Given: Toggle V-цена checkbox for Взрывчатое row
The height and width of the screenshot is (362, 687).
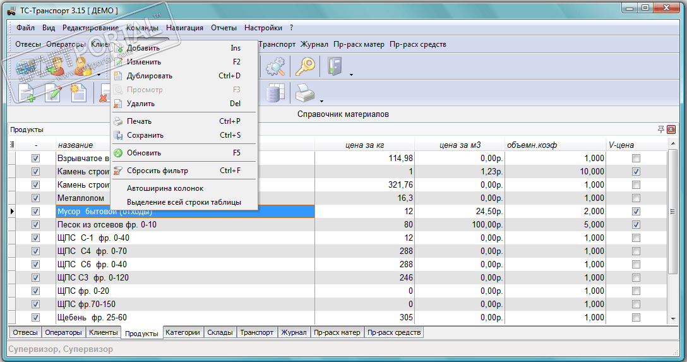Looking at the screenshot, I should pos(636,158).
